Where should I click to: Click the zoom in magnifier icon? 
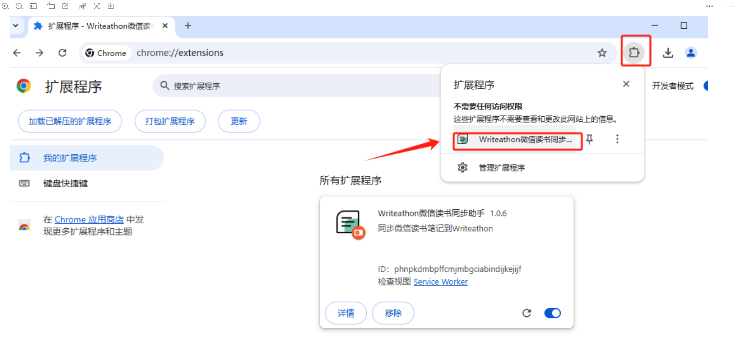5,6
